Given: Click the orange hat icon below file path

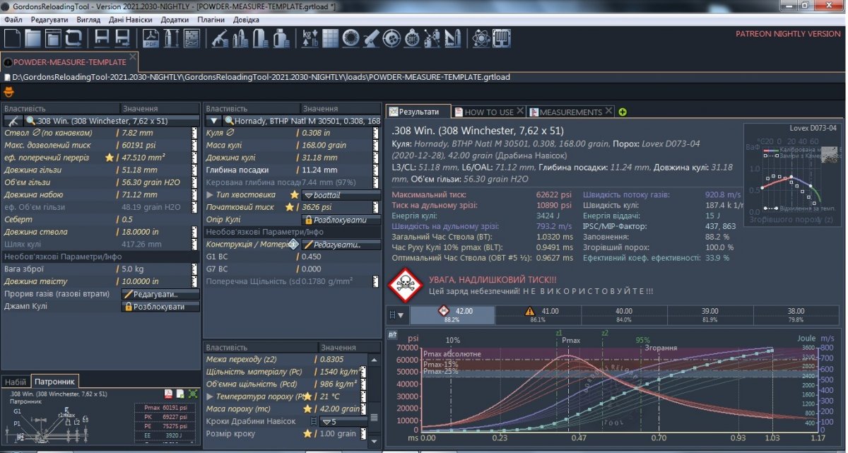Looking at the screenshot, I should 9,91.
